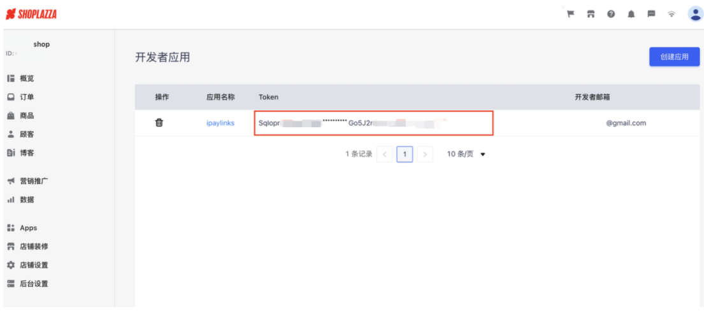
Task: Click the 概览 sidebar icon
Action: [11, 78]
